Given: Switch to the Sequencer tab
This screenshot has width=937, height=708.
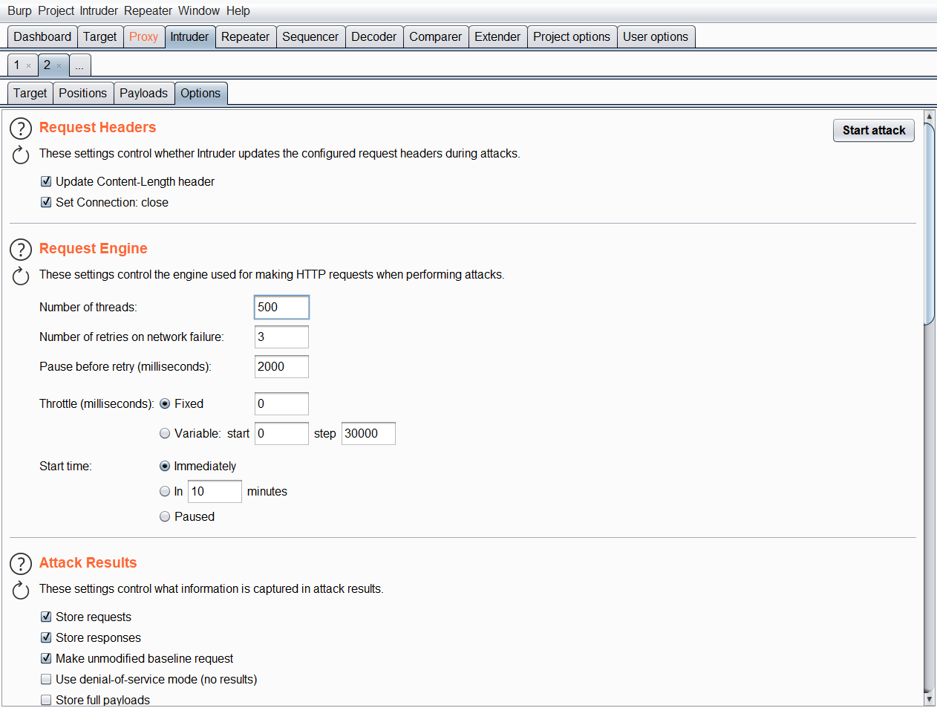Looking at the screenshot, I should pos(310,36).
